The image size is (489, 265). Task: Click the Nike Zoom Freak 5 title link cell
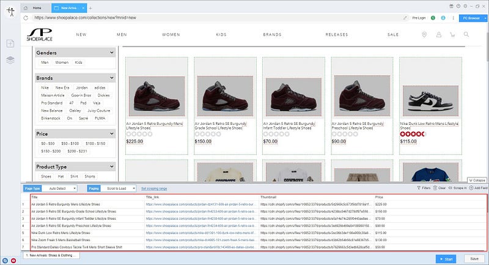point(202,240)
